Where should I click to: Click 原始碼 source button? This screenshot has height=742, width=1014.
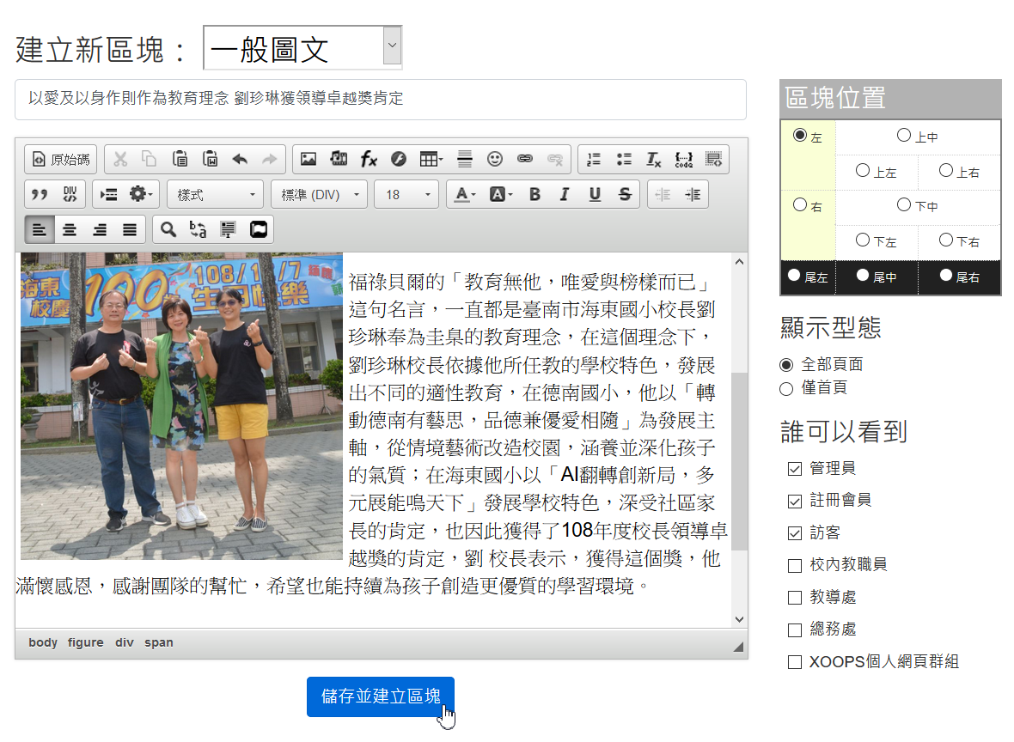pos(61,159)
